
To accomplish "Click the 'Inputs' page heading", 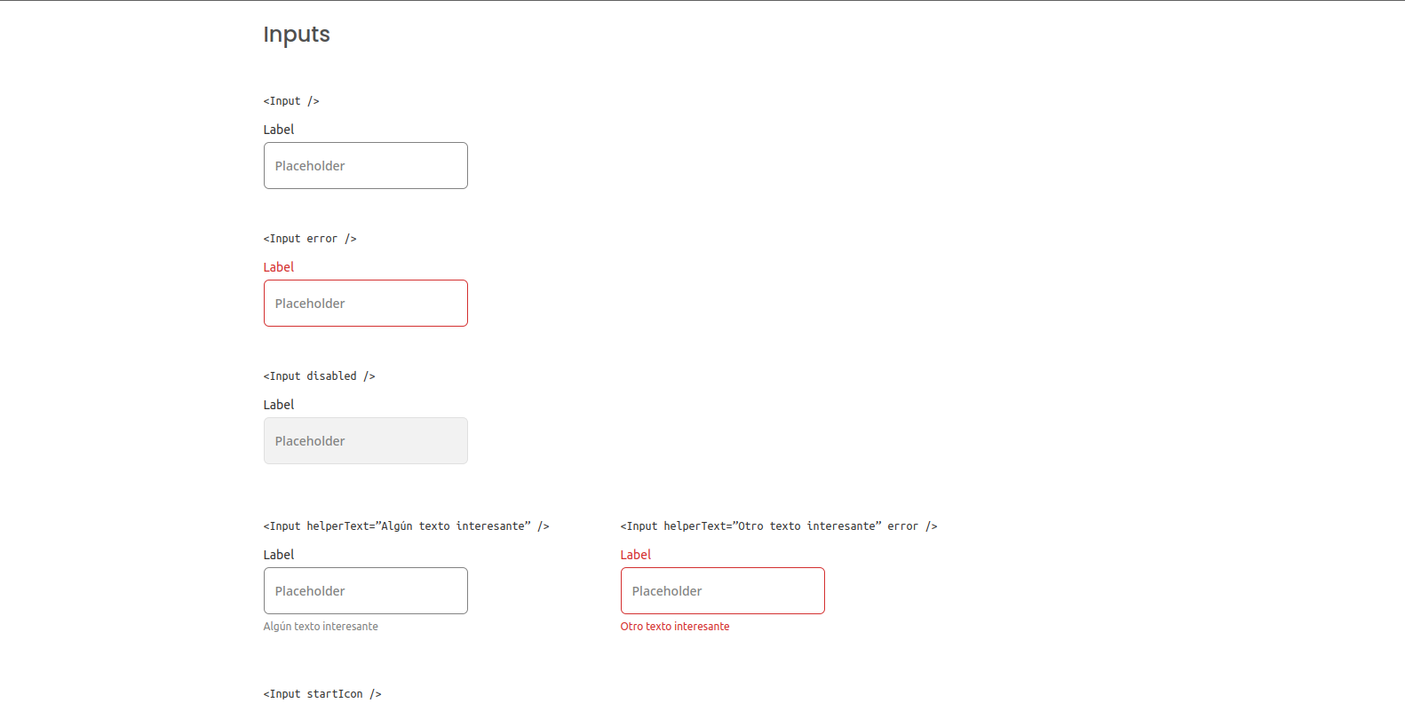I will coord(297,35).
